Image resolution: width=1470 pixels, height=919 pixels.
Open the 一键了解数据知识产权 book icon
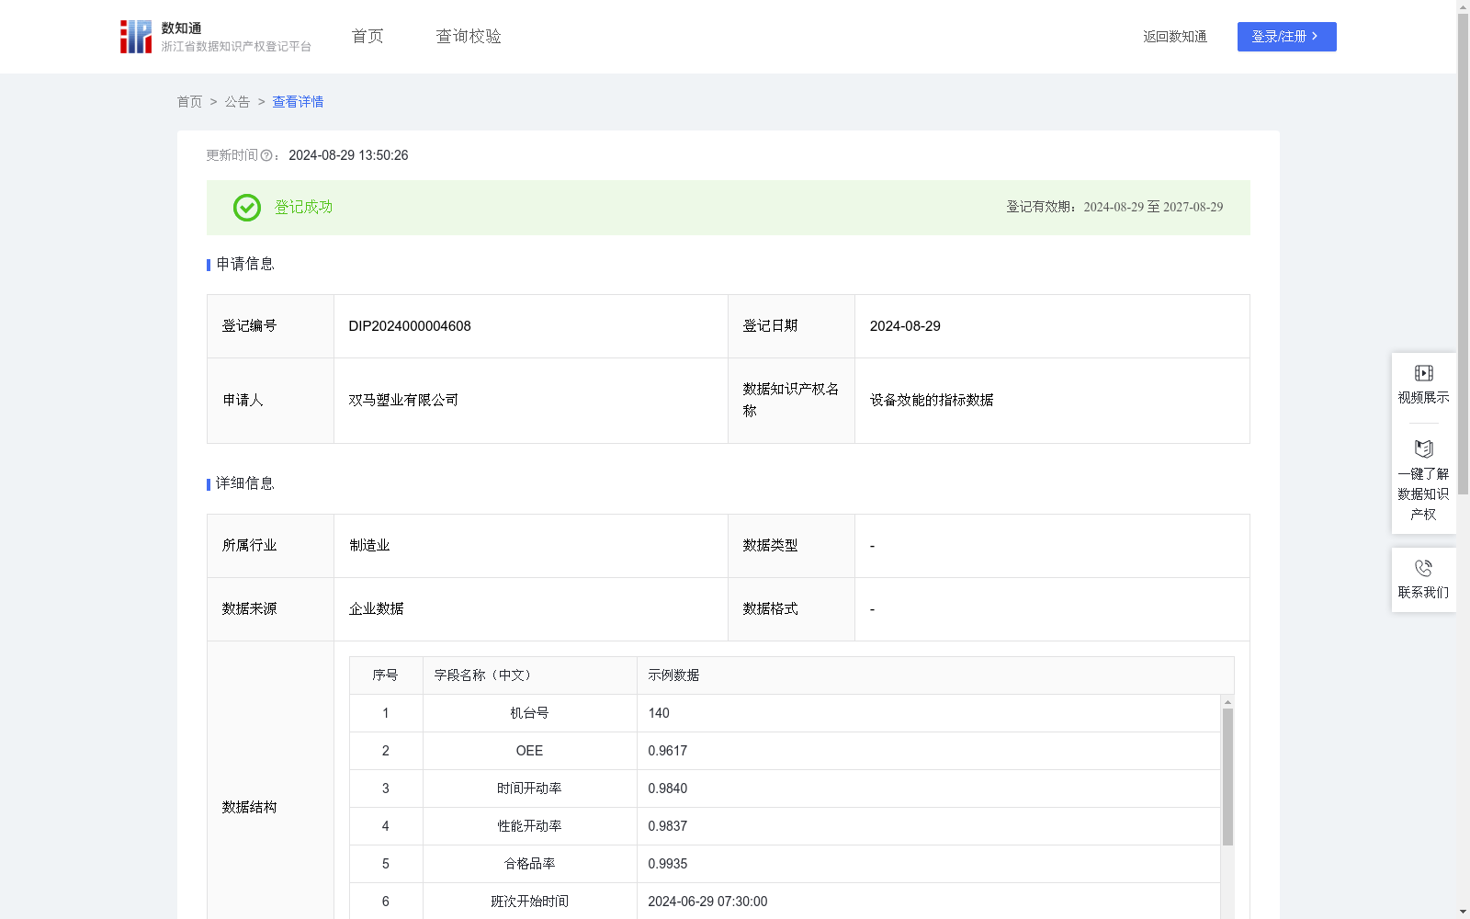coord(1423,449)
